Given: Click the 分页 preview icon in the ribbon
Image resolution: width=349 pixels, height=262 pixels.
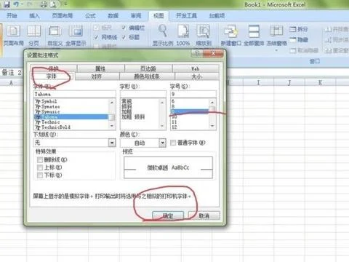Looking at the screenshot, I should click(x=33, y=31).
